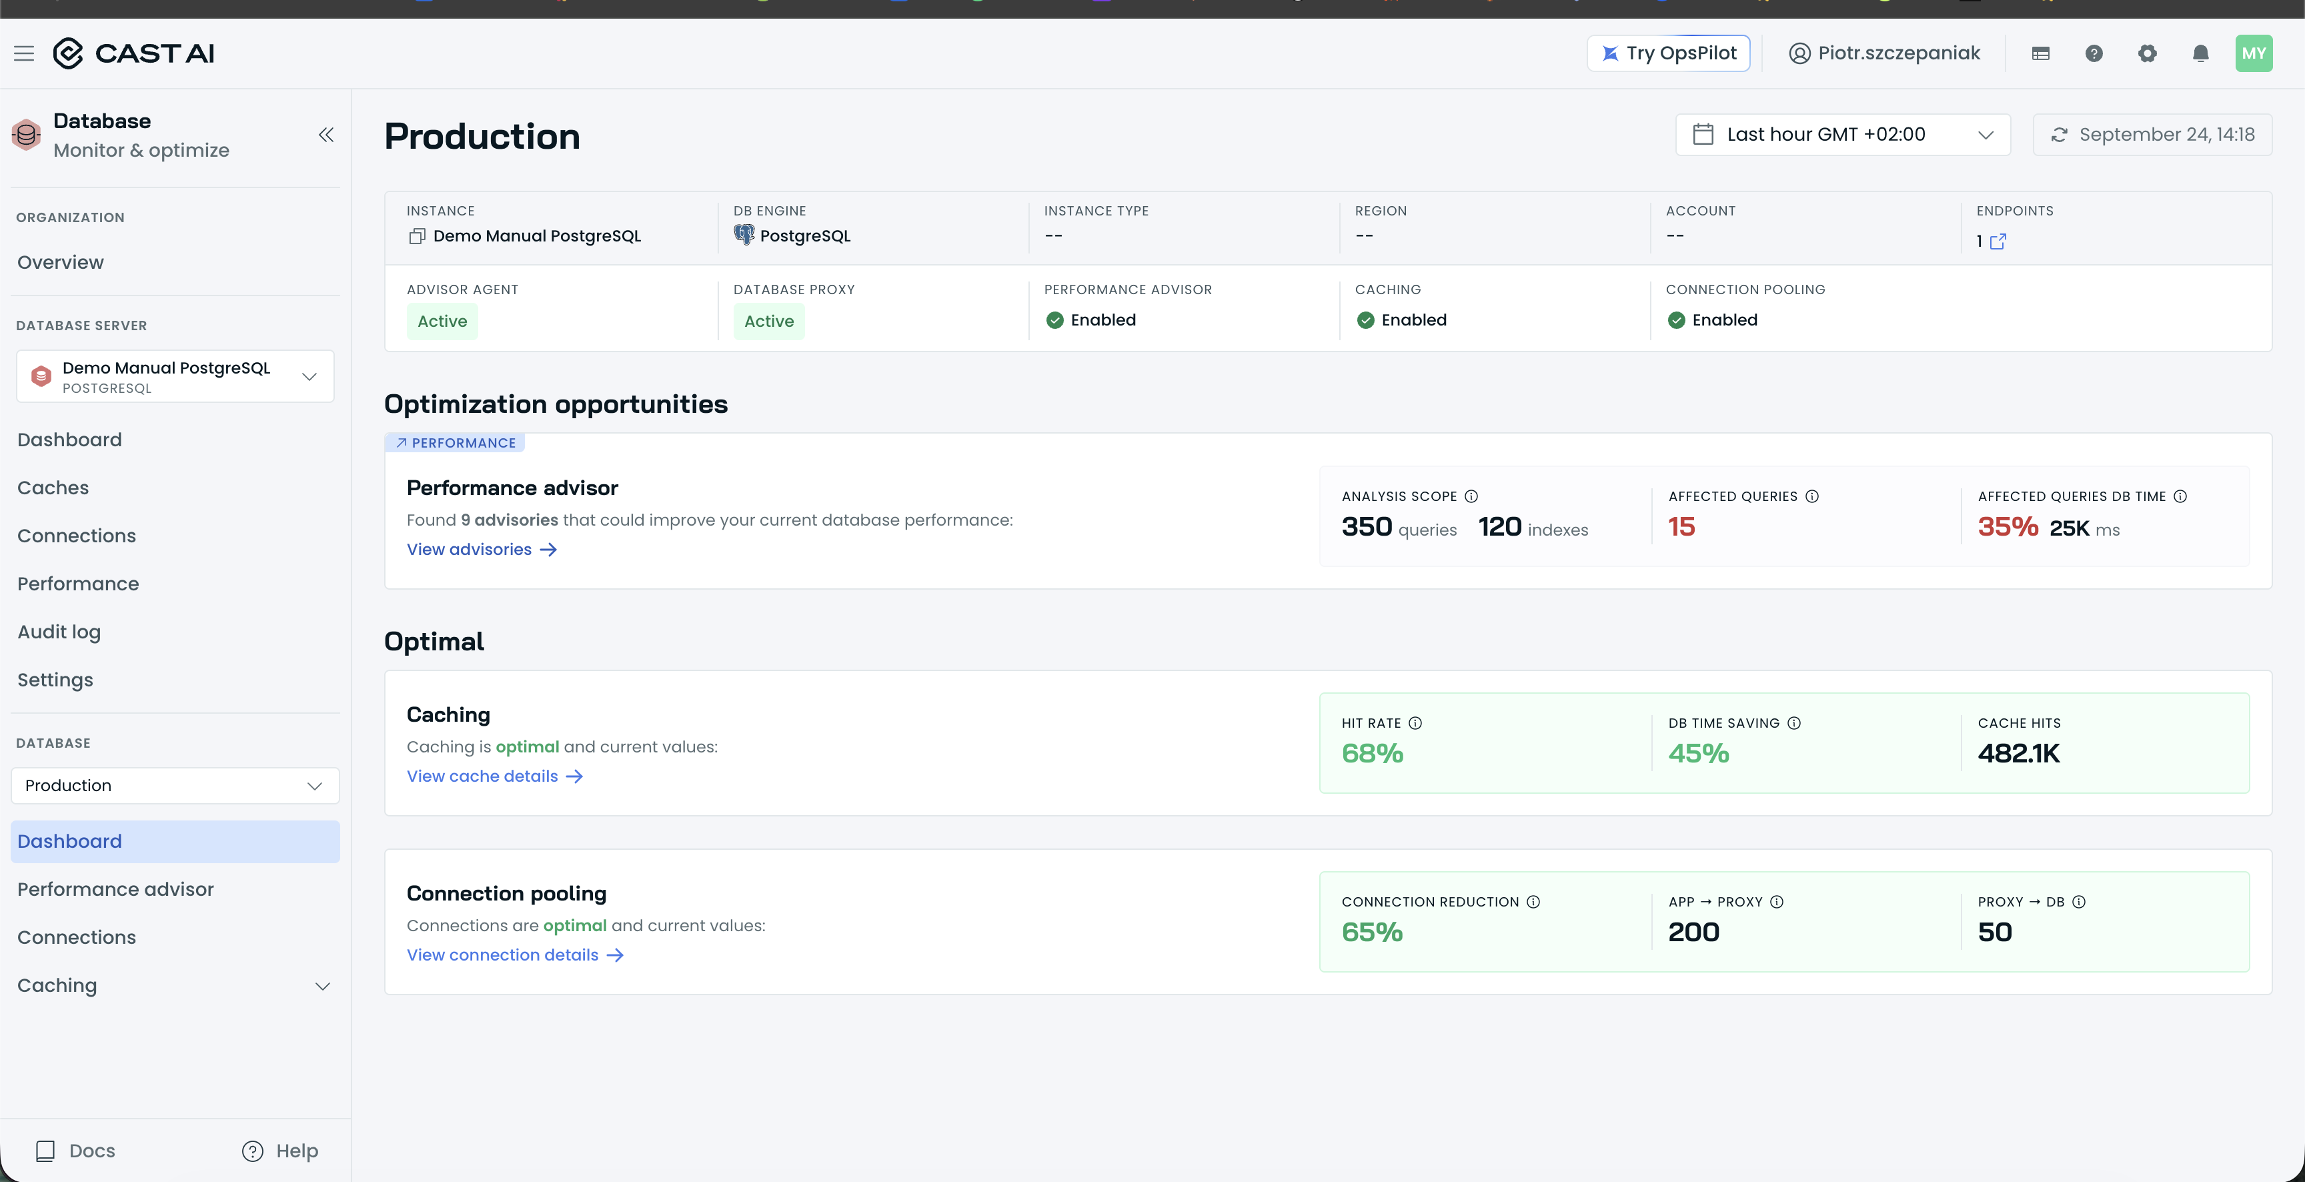The height and width of the screenshot is (1182, 2305).
Task: Click the PERFORMANCE tag label
Action: pyautogui.click(x=456, y=443)
